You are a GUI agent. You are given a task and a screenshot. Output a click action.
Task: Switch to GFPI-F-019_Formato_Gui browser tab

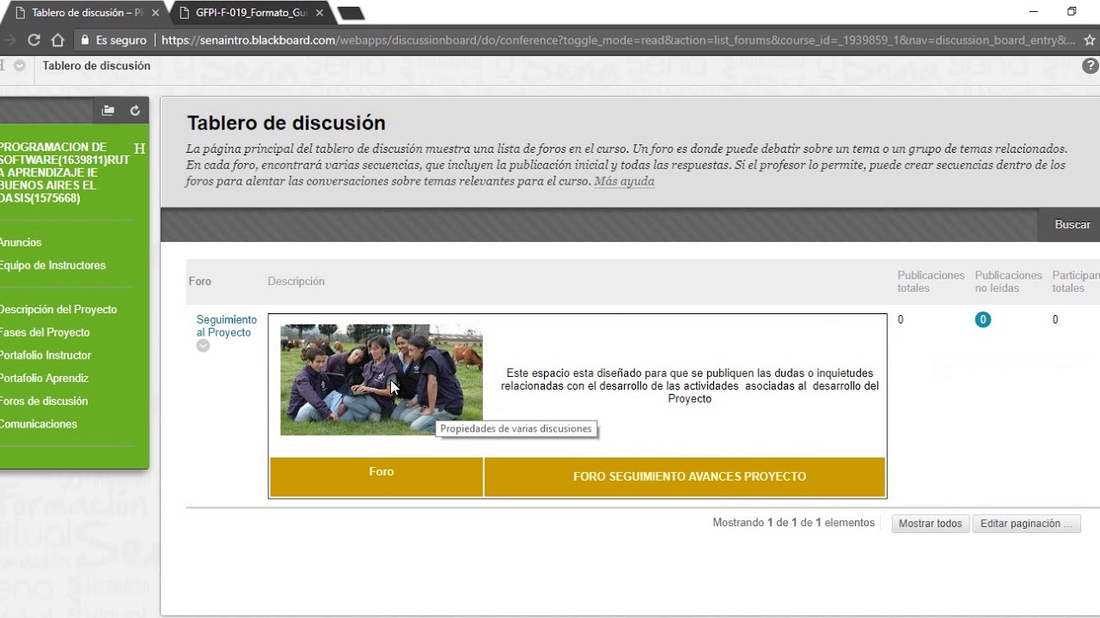(x=249, y=13)
